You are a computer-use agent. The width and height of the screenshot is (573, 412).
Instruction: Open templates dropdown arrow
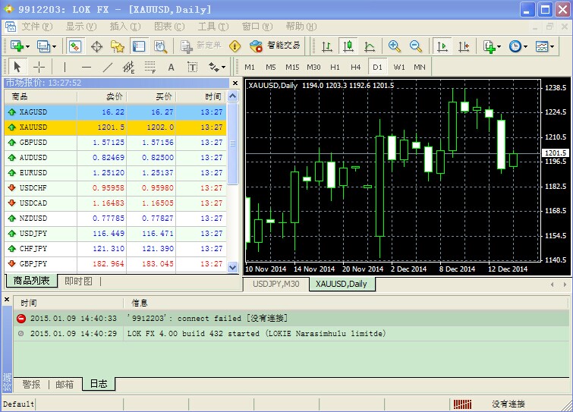pos(553,47)
